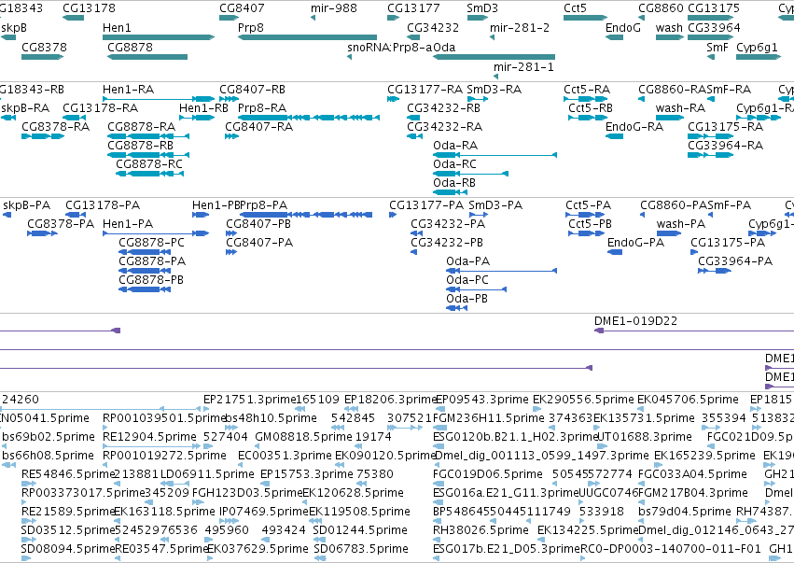The height and width of the screenshot is (563, 794).
Task: Select the CG33964-PA protein feature
Action: [715, 271]
